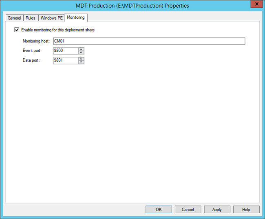Decrease Data port with down arrow
The height and width of the screenshot is (219, 265).
81,62
